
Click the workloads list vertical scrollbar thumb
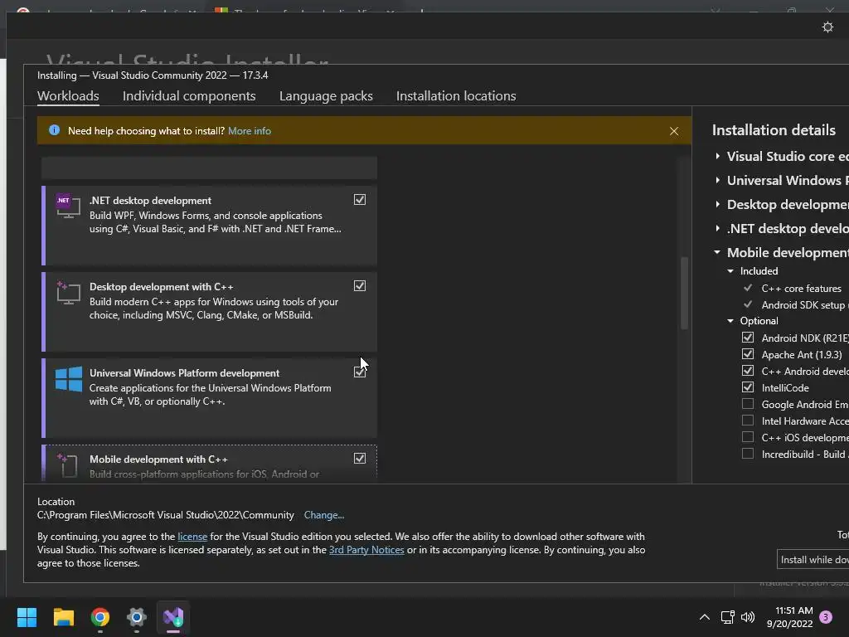coord(684,293)
